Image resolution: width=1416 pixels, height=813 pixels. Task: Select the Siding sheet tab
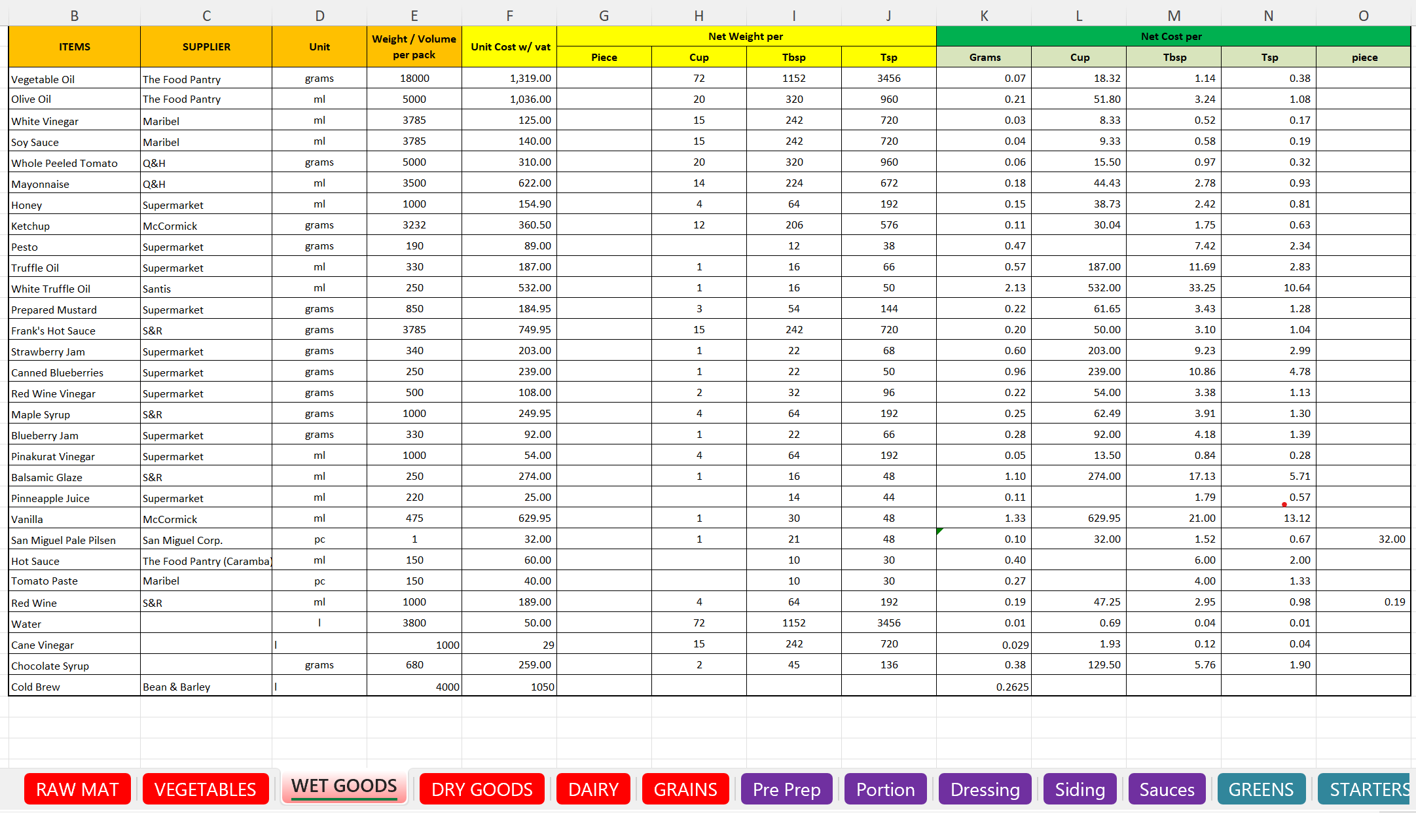(1080, 789)
